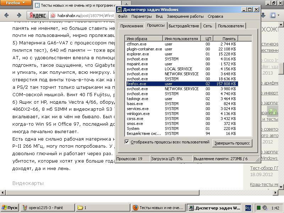Viewport: 284px width, 213px height.
Task: Click the Завершить процесс button
Action: click(x=232, y=143)
